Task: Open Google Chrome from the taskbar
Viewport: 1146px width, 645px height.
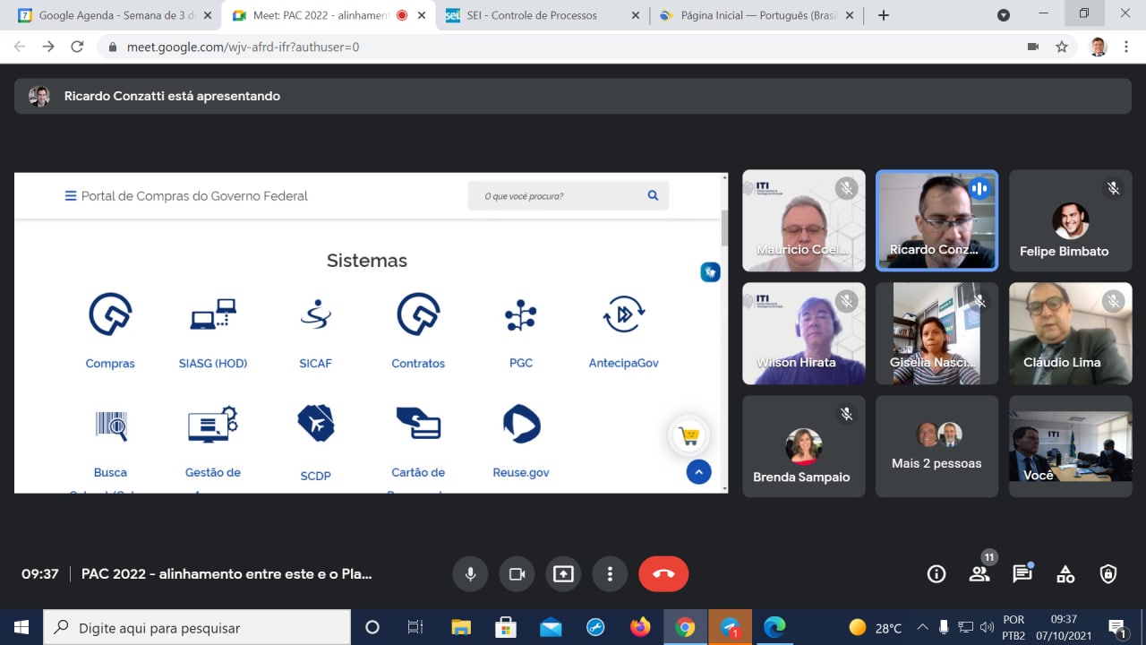Action: tap(685, 627)
